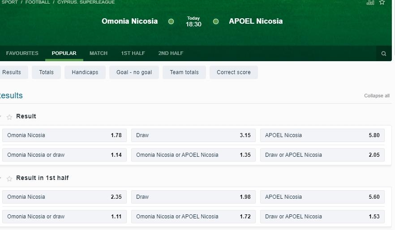Select APOEL Nicosia at 5.80 odds
The image size is (395, 230).
pos(322,135)
